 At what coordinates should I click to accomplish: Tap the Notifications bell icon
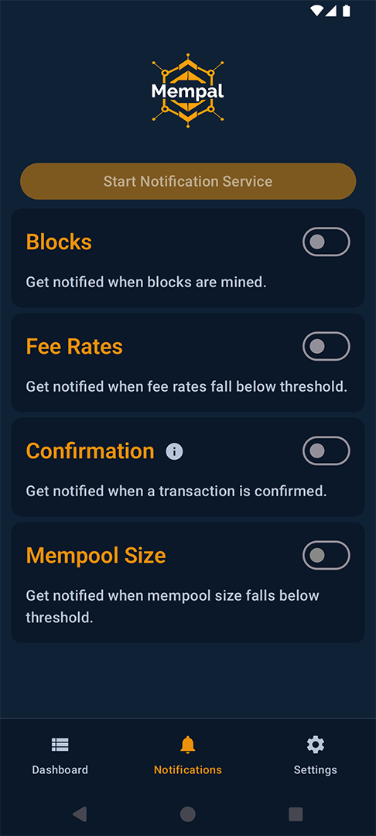point(187,745)
